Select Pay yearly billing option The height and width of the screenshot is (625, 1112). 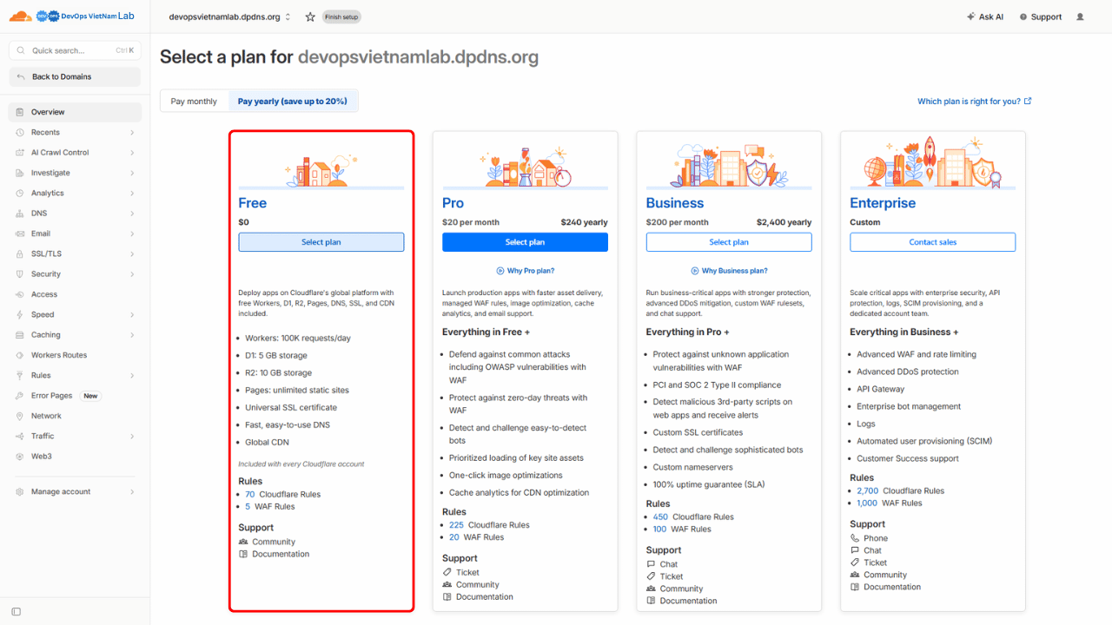[x=293, y=102]
